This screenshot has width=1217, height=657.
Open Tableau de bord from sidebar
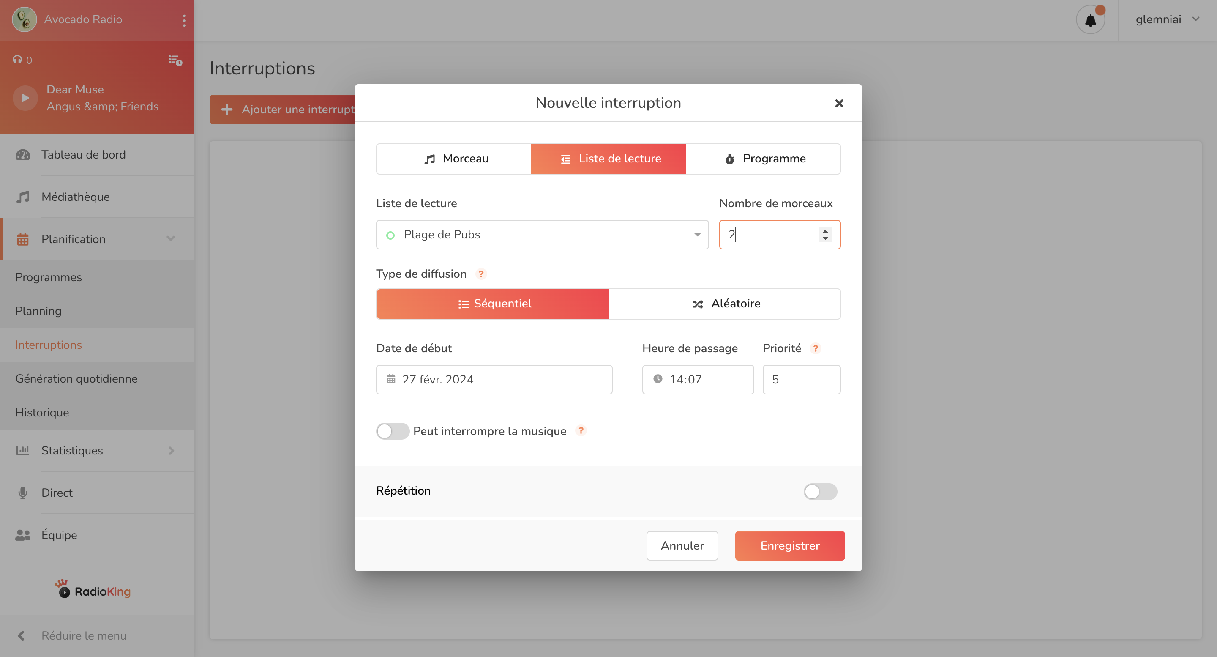coord(83,155)
